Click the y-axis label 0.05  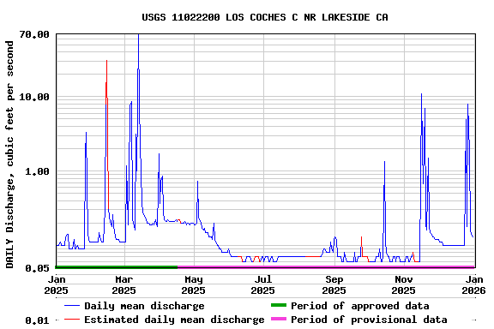[38, 268]
